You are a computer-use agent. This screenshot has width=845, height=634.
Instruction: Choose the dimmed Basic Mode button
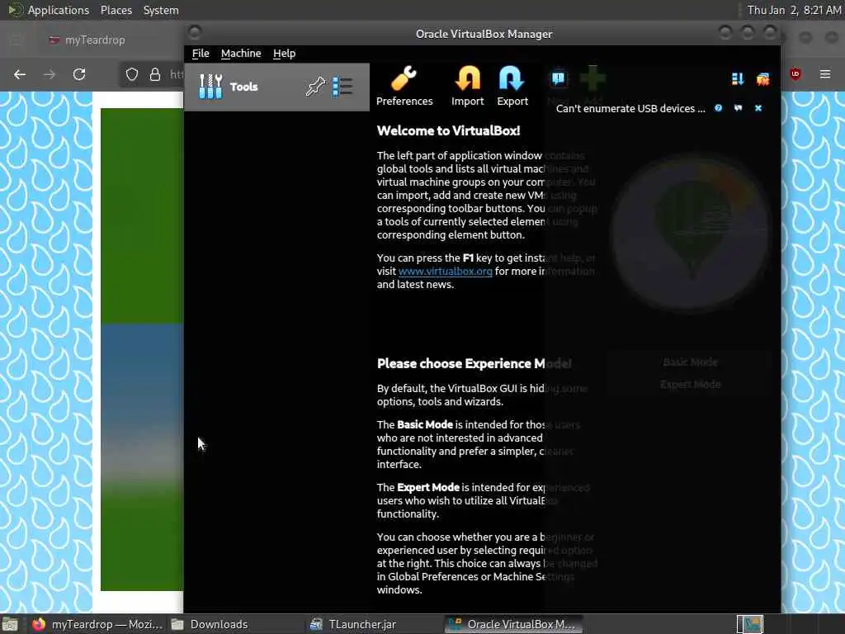coord(690,362)
